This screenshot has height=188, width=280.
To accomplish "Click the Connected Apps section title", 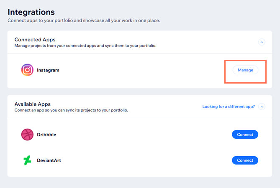I will (35, 40).
